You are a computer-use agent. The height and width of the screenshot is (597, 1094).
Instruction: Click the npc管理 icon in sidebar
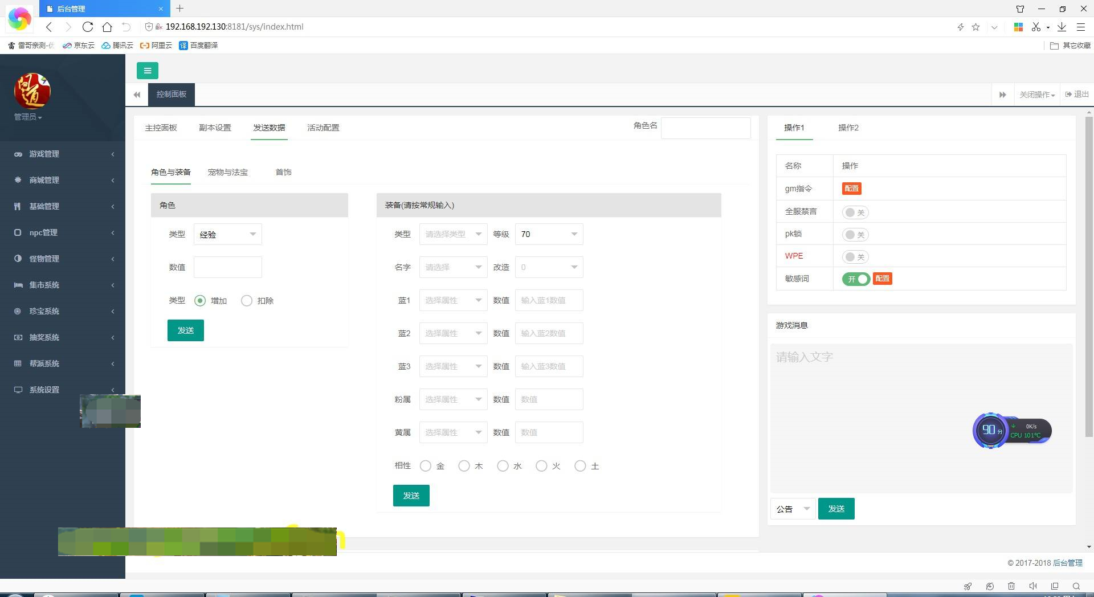pos(17,232)
